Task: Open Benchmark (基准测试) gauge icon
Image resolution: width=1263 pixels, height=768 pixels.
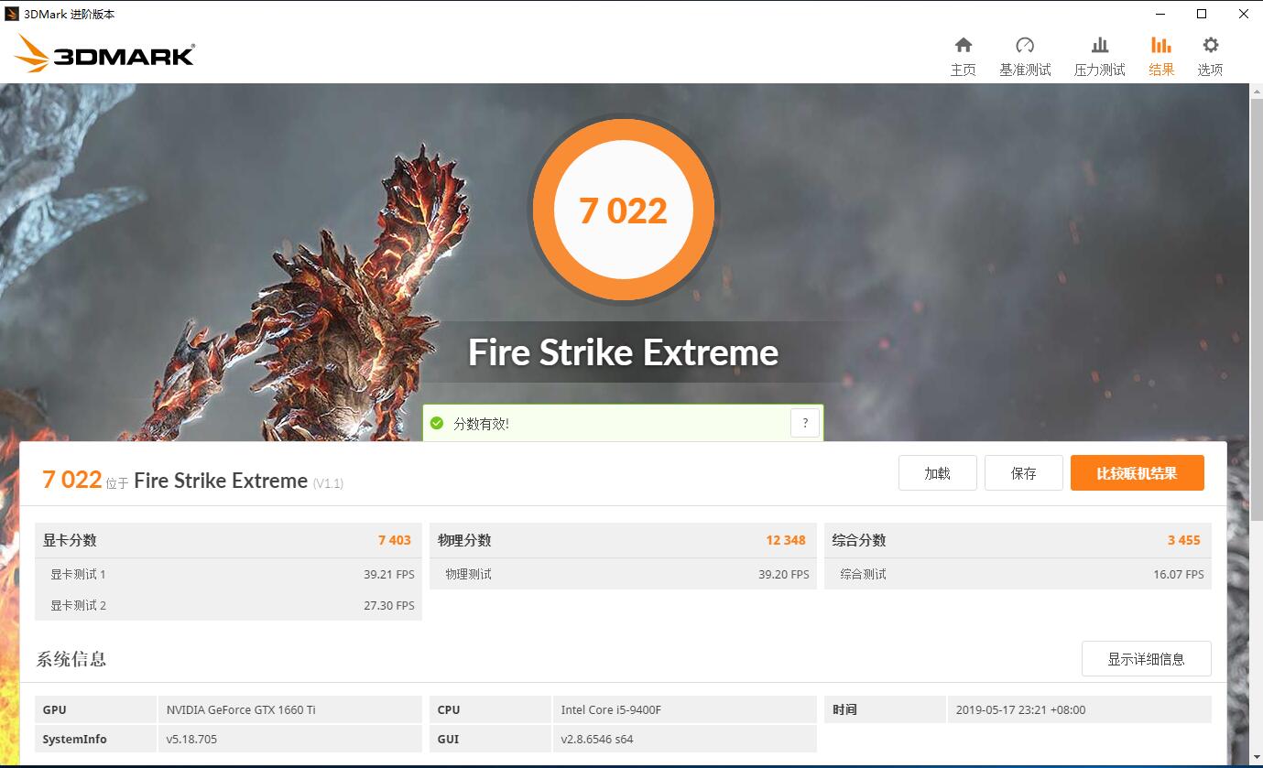Action: pos(1025,53)
